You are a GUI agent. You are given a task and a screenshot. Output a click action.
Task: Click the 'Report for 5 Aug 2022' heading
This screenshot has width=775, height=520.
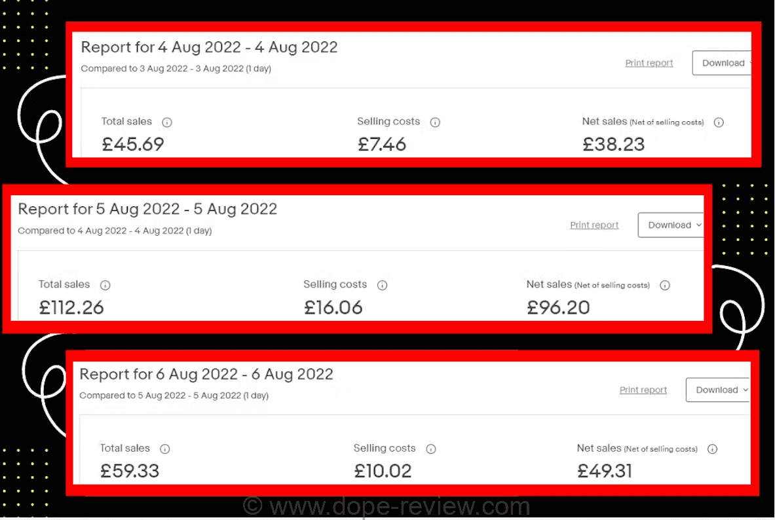[x=147, y=209]
